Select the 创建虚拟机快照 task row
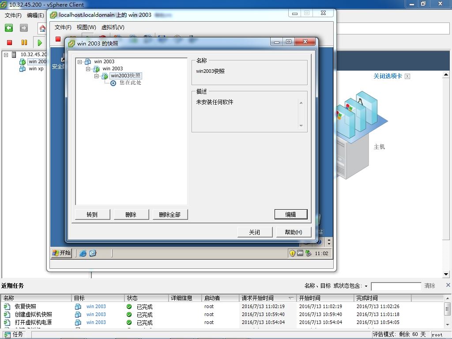The height and width of the screenshot is (339, 452). [x=222, y=314]
